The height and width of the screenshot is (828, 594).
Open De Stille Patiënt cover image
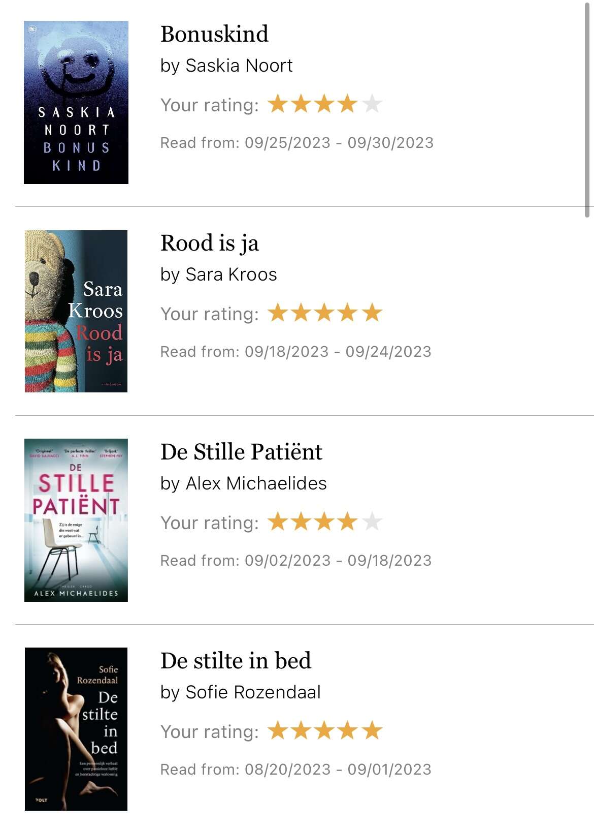point(76,520)
